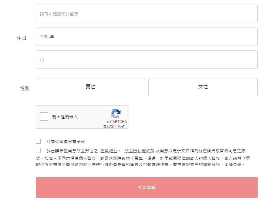Select 男性 as gender
Viewport: 272px width, 203px height.
coord(91,87)
